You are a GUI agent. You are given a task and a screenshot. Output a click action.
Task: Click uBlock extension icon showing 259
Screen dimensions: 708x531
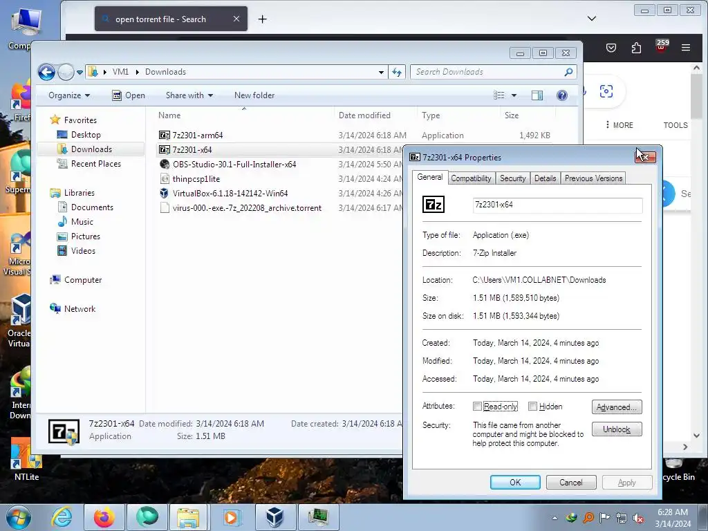(x=662, y=47)
